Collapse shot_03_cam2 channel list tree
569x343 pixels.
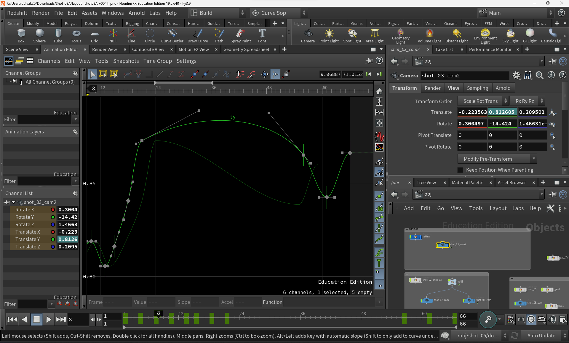(x=13, y=202)
